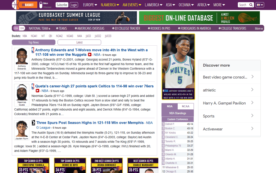Open the JUCO bracket link
Image resolution: width=276 pixels, height=173 pixels.
click(88, 36)
